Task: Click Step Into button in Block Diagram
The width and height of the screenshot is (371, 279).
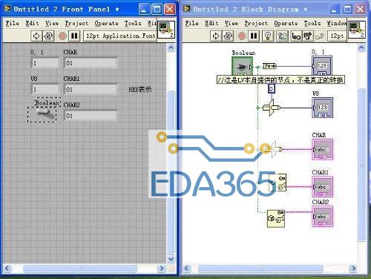Action: (296, 36)
